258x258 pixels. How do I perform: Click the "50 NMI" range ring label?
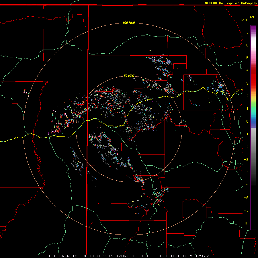[129, 76]
